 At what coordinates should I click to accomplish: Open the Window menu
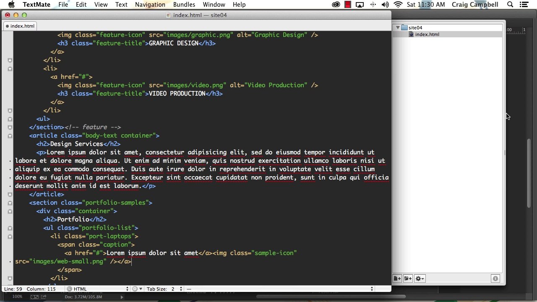pyautogui.click(x=214, y=5)
